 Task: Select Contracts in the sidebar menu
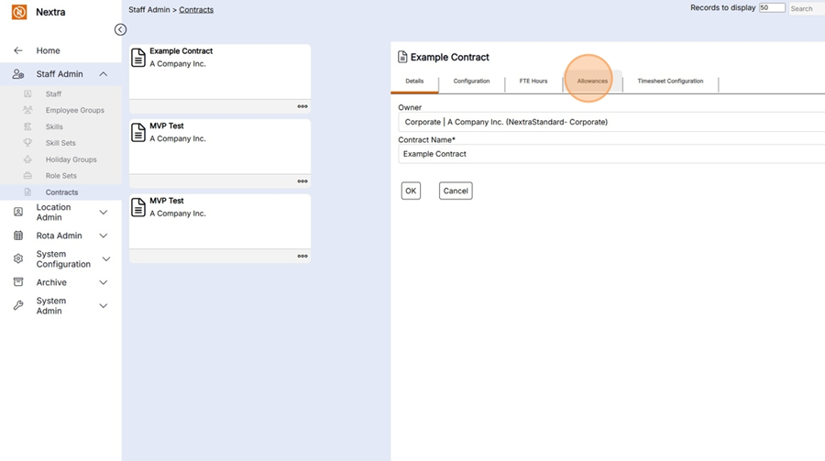[61, 192]
